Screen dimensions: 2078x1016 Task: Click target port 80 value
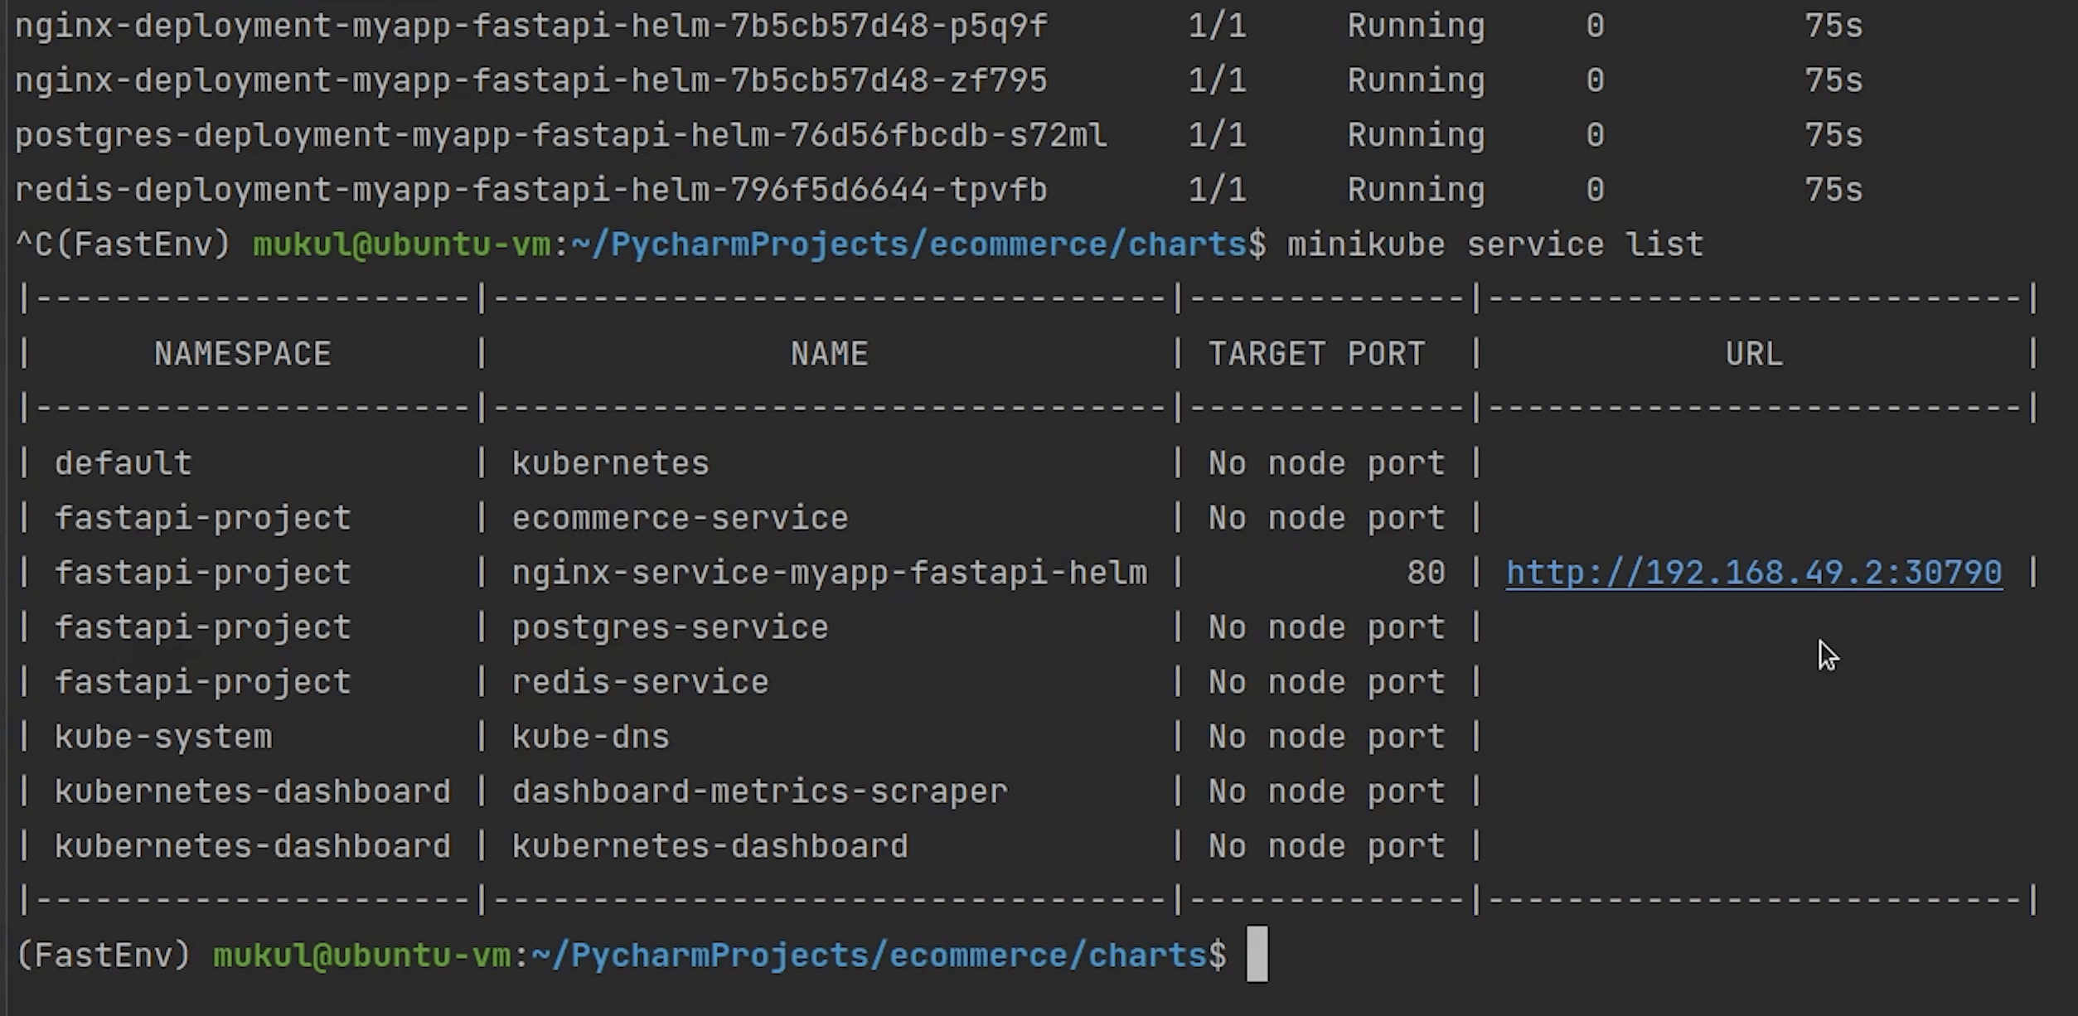click(1426, 573)
